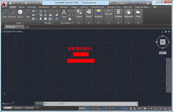173x112 pixels.
Task: Click the Move tool in Modify panel
Action: pos(41,11)
